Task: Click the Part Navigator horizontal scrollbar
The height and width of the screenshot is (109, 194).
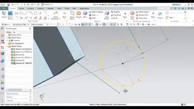Action: click(18, 90)
